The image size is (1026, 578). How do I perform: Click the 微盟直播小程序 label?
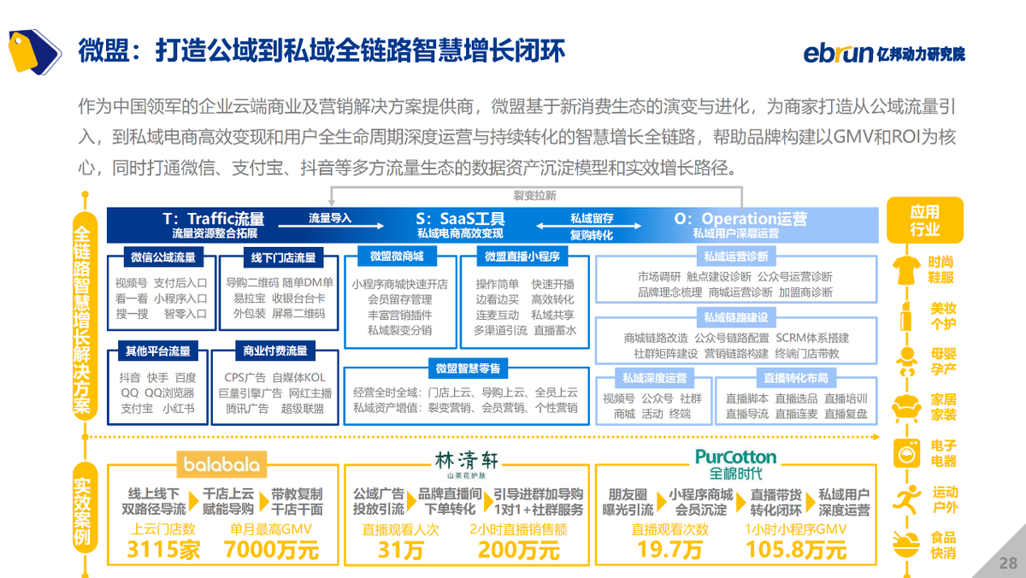(x=521, y=256)
